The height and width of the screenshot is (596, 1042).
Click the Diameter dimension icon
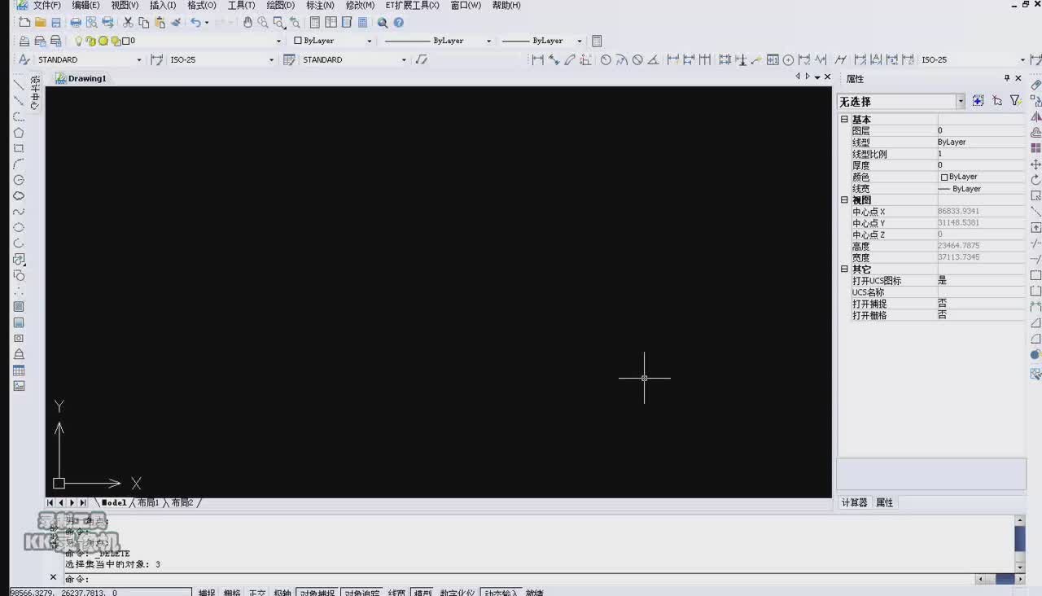tap(637, 59)
